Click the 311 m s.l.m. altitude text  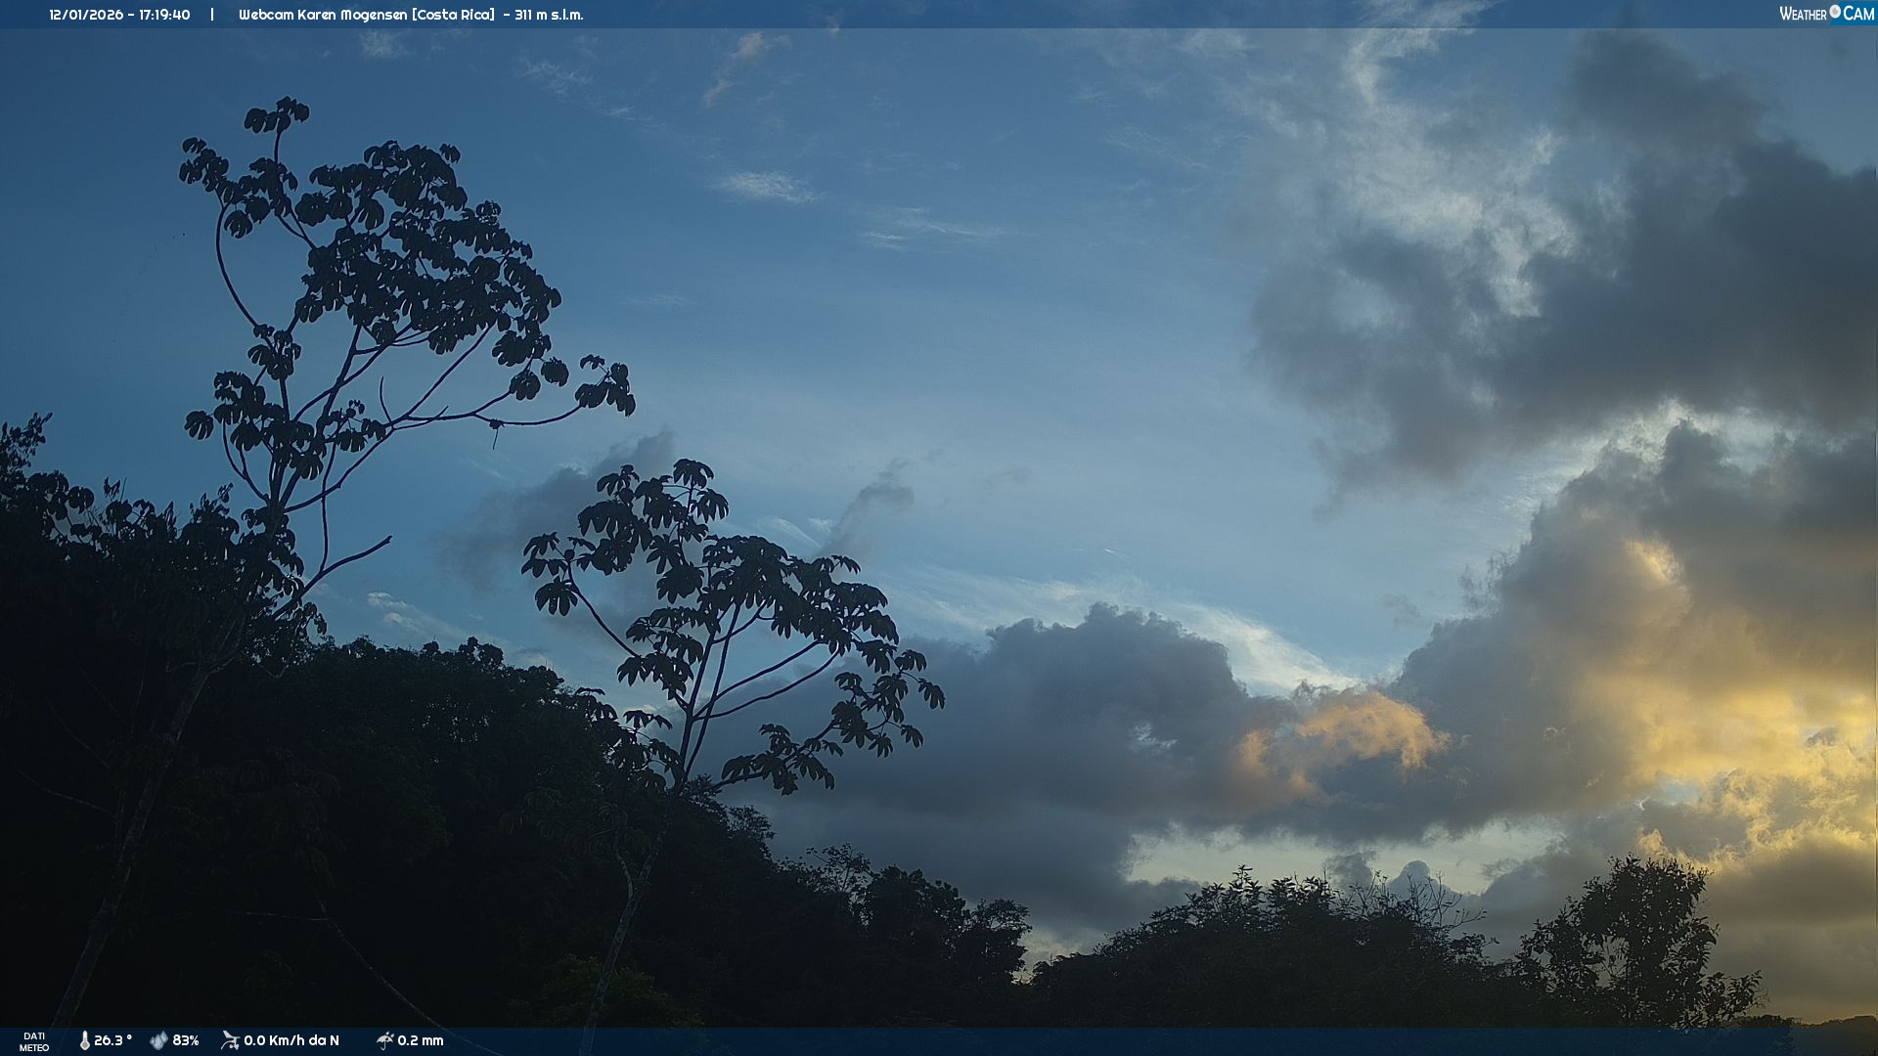click(549, 15)
